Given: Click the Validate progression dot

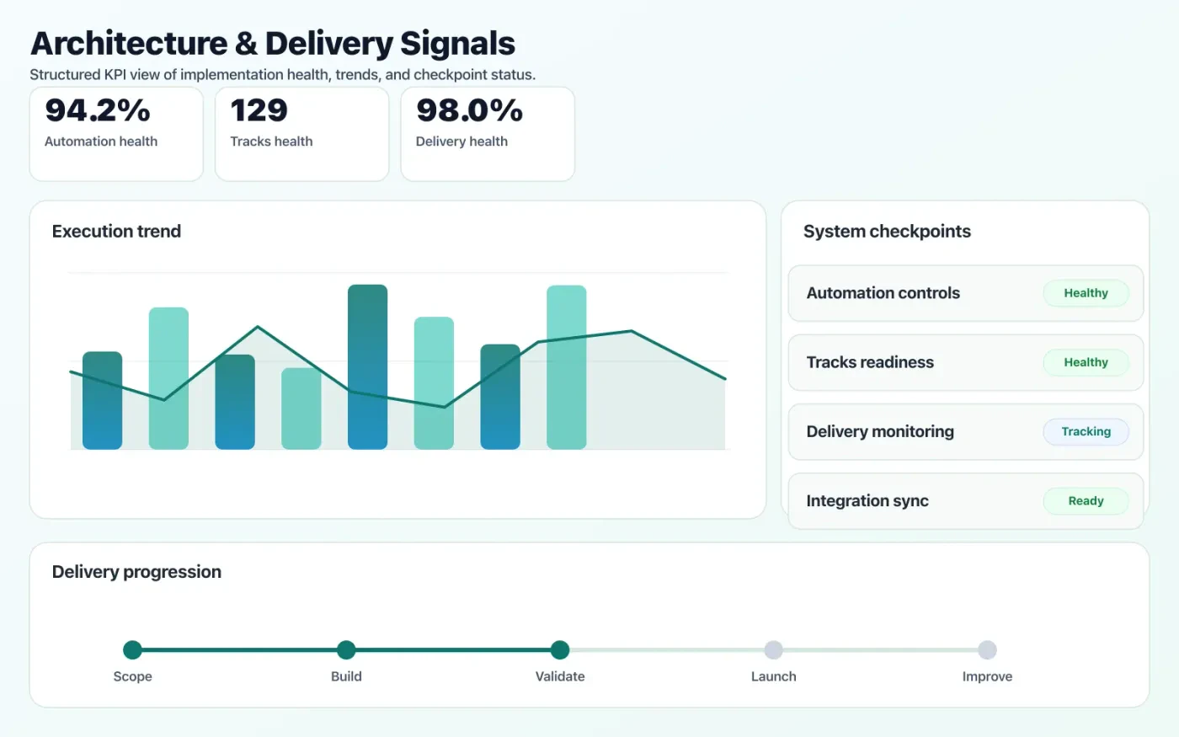Looking at the screenshot, I should [x=559, y=649].
